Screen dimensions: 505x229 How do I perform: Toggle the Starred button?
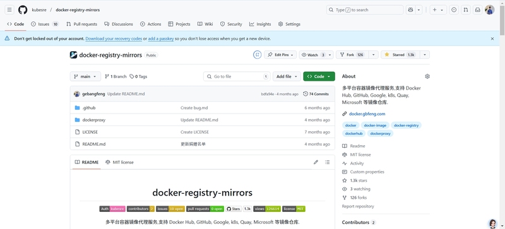[x=400, y=55]
